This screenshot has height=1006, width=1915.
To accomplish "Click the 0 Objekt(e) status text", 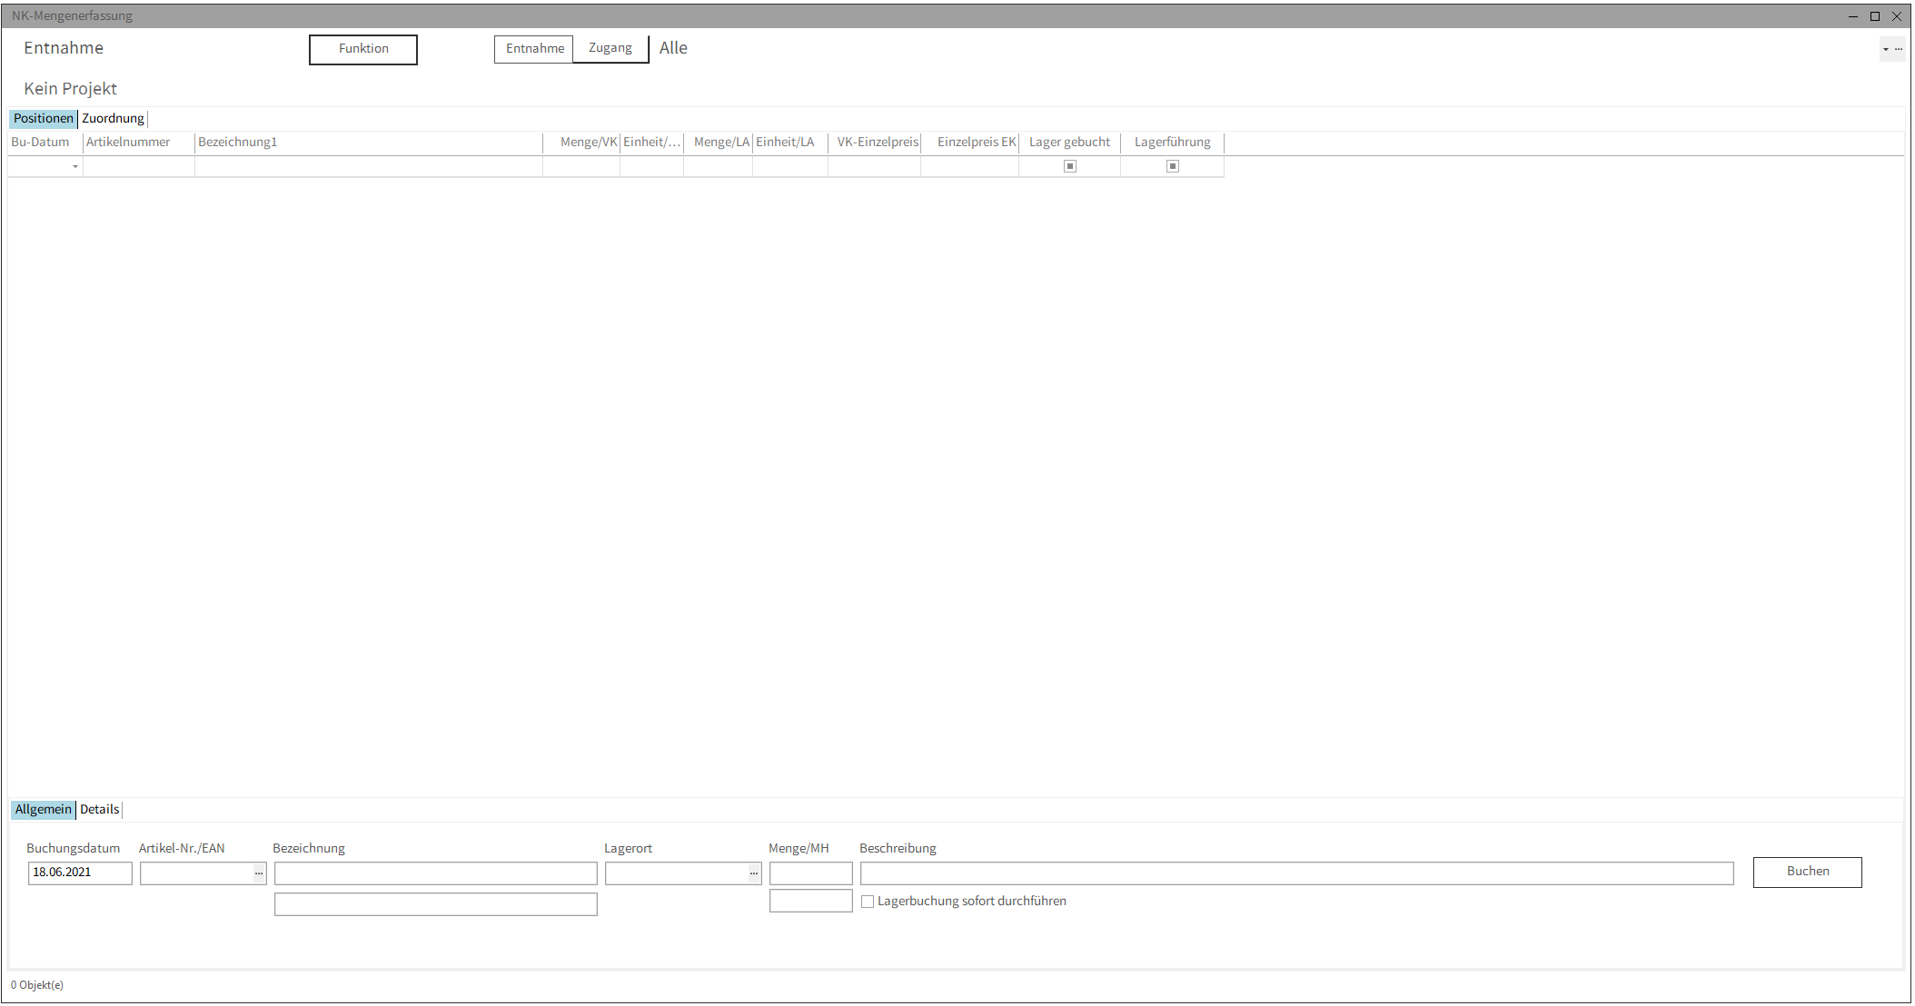I will [37, 985].
